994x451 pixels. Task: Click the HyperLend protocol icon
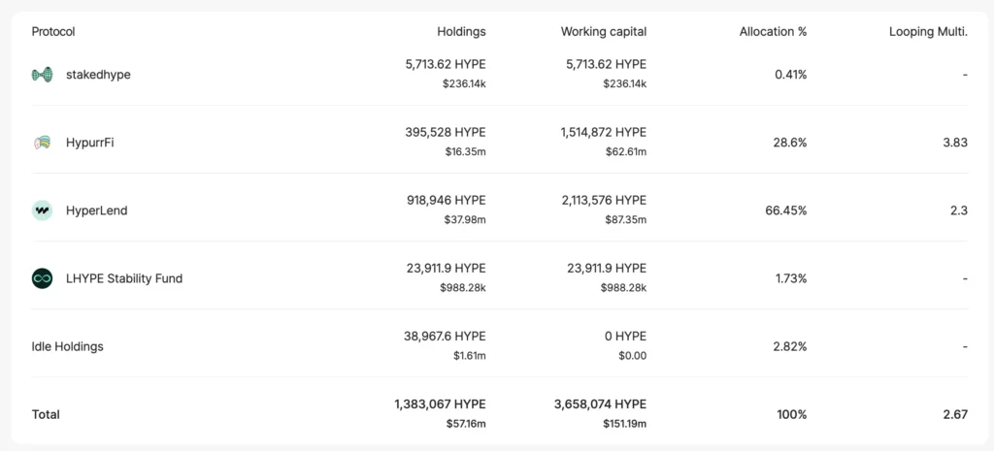[x=42, y=210]
